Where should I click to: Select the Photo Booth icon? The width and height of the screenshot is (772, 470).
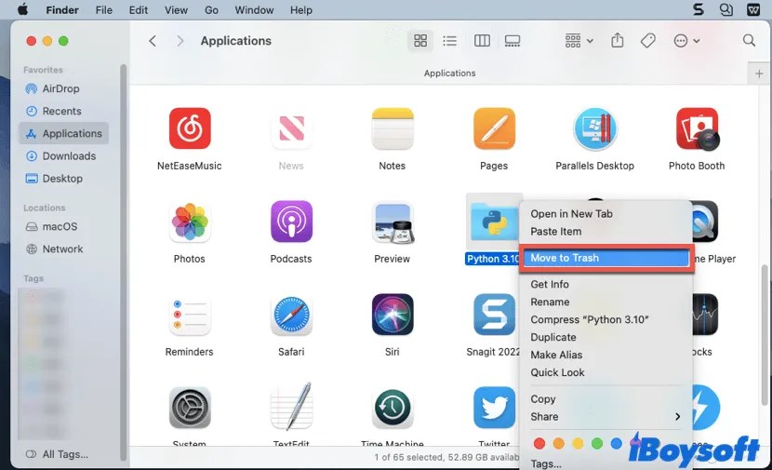click(x=697, y=128)
